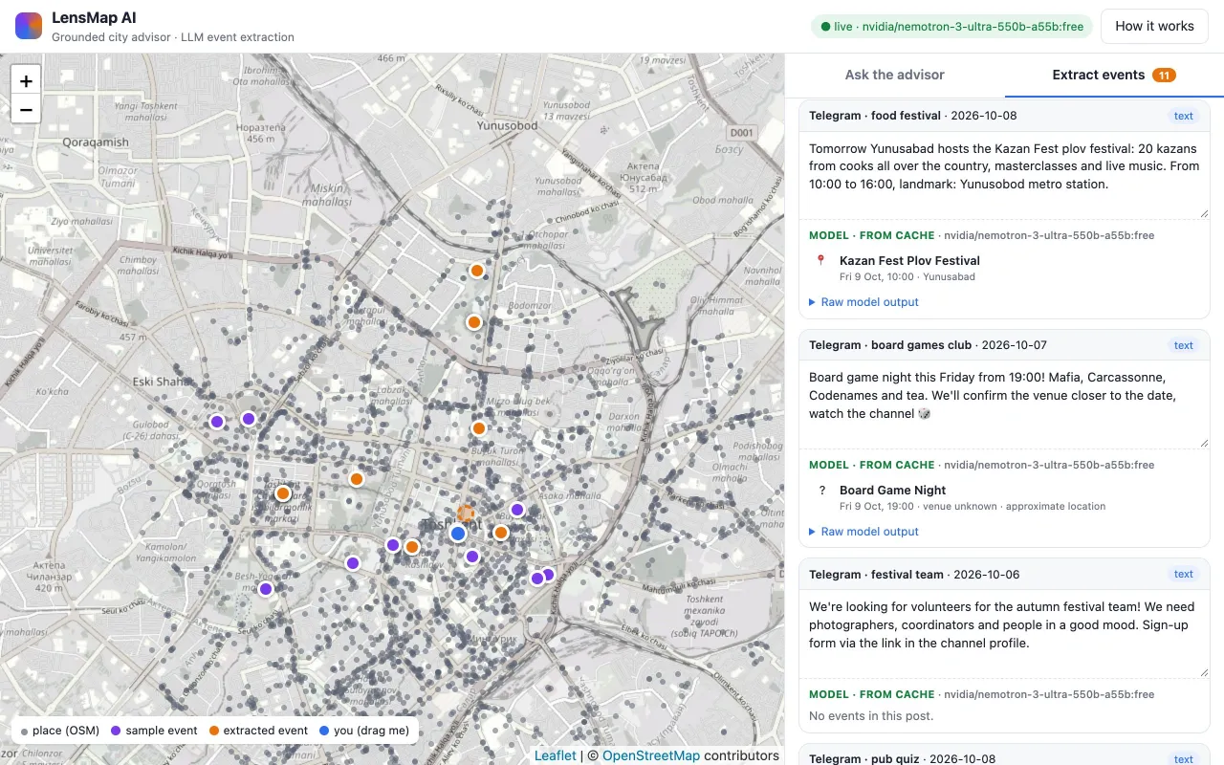Zoom in on the map
The height and width of the screenshot is (765, 1224).
point(26,81)
